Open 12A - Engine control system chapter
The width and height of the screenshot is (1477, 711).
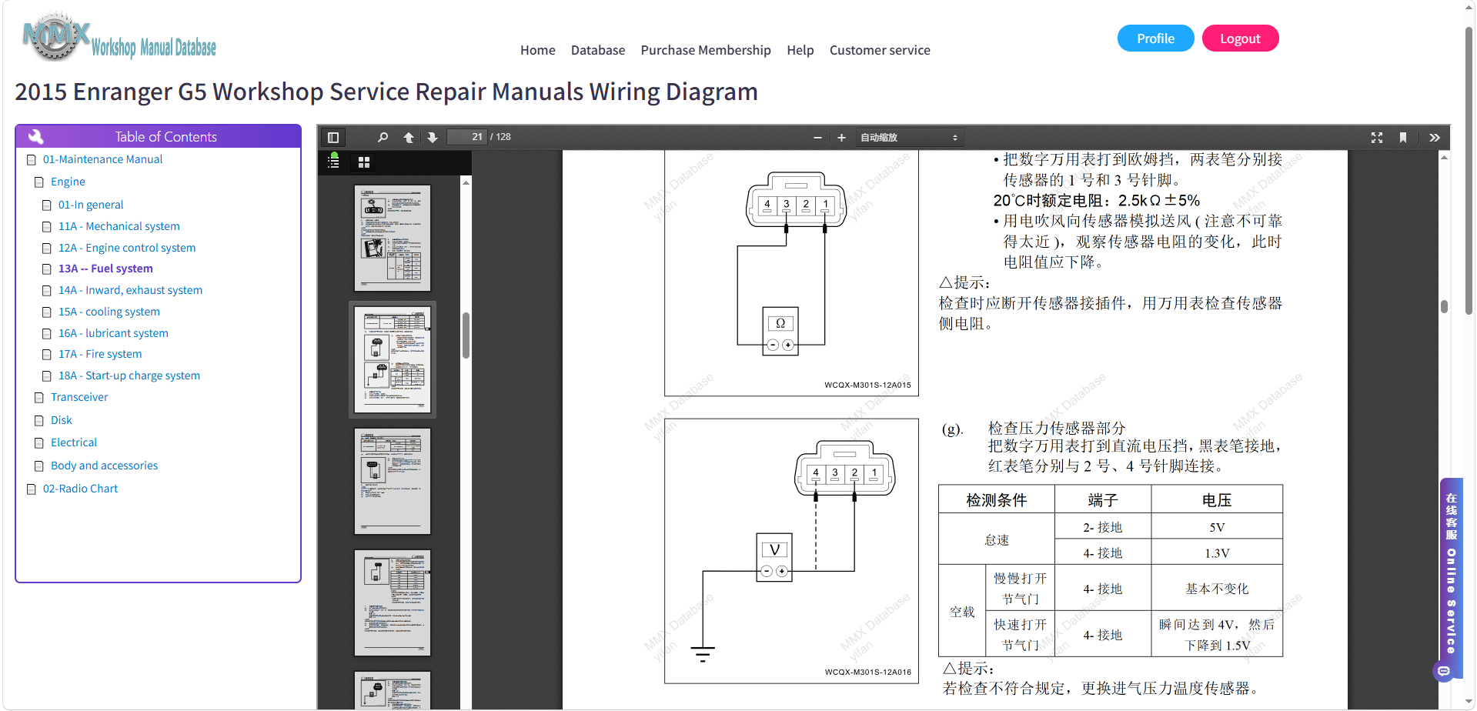tap(127, 248)
